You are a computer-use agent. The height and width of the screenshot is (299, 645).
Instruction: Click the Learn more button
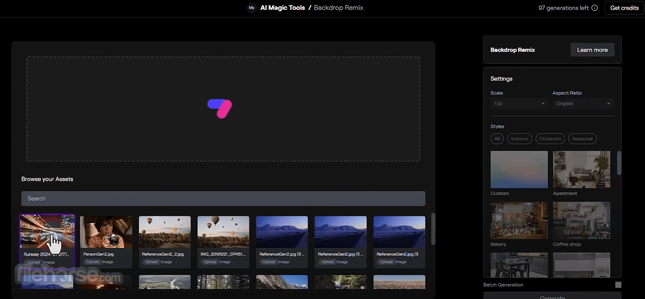592,50
